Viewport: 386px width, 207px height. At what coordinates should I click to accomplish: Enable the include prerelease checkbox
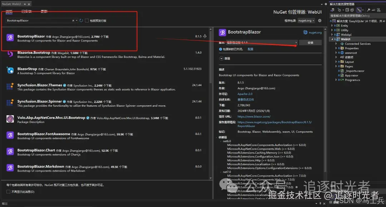86,21
